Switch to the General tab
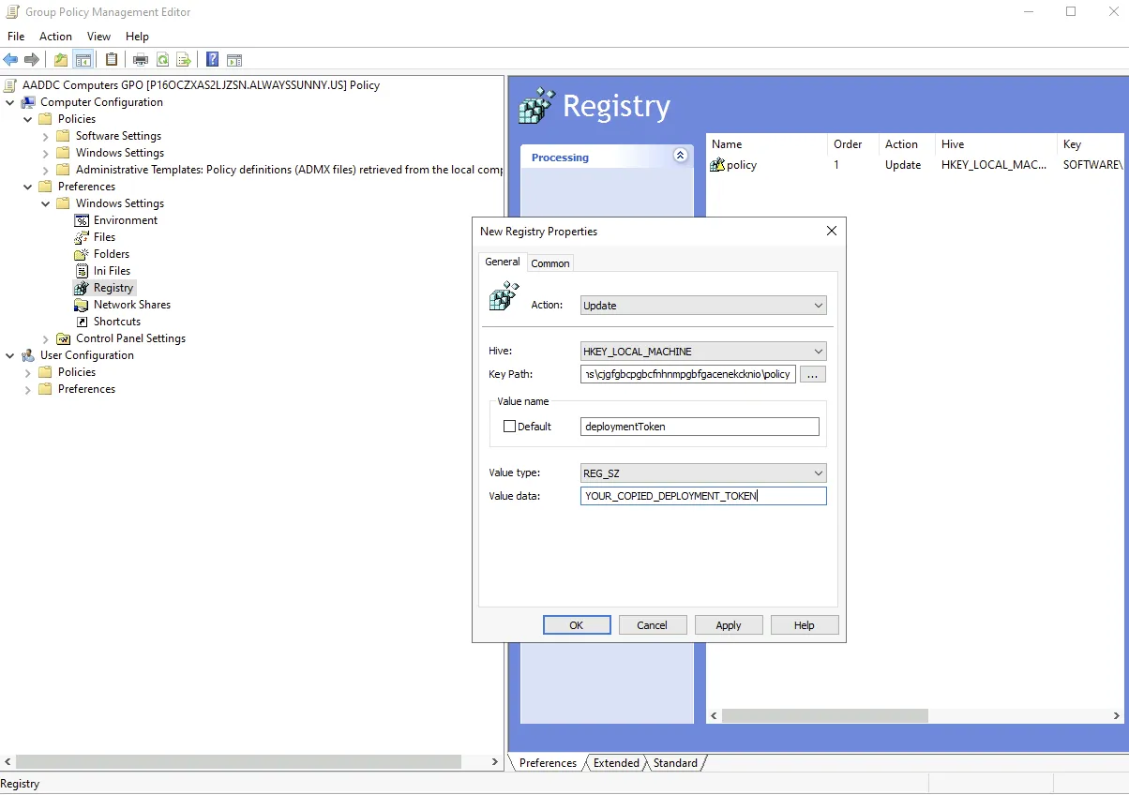 click(x=503, y=262)
